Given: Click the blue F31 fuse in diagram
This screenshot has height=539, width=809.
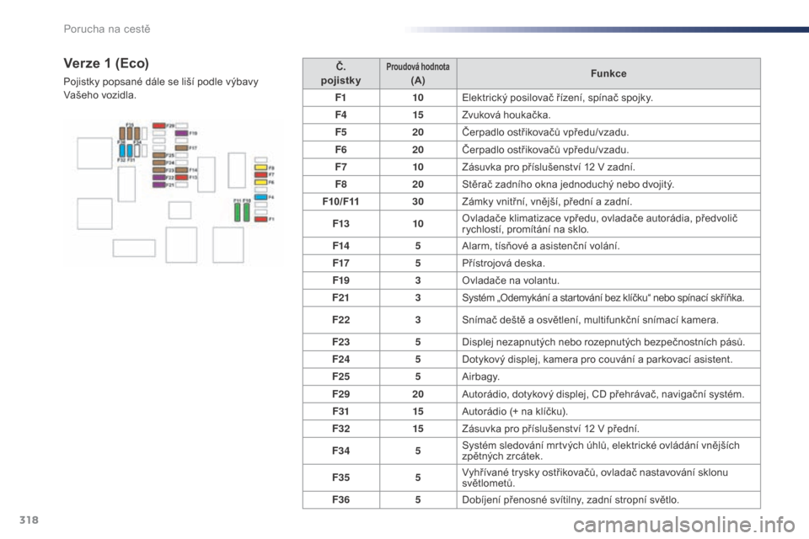Looking at the screenshot, I should pos(130,151).
